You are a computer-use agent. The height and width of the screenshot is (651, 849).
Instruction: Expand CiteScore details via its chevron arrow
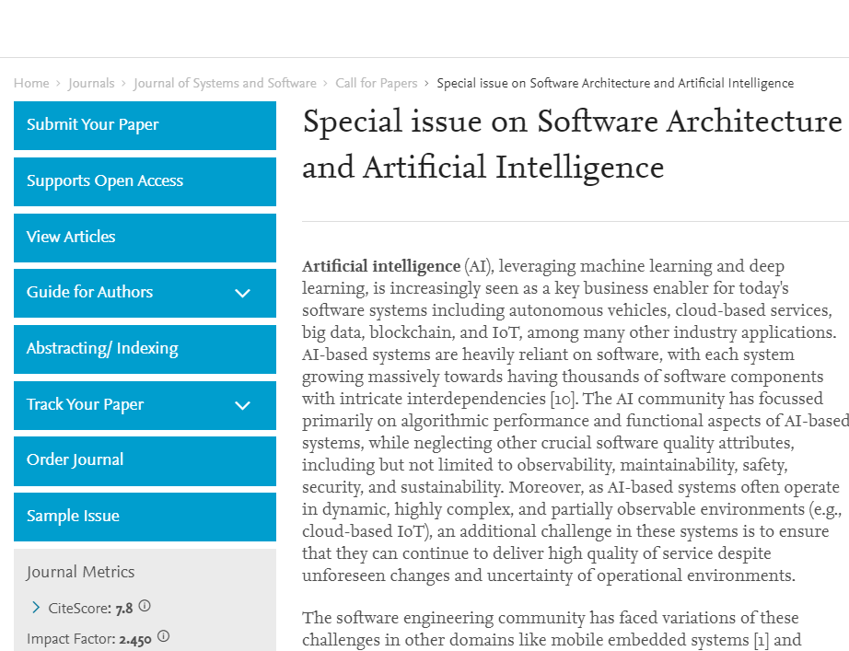point(34,605)
